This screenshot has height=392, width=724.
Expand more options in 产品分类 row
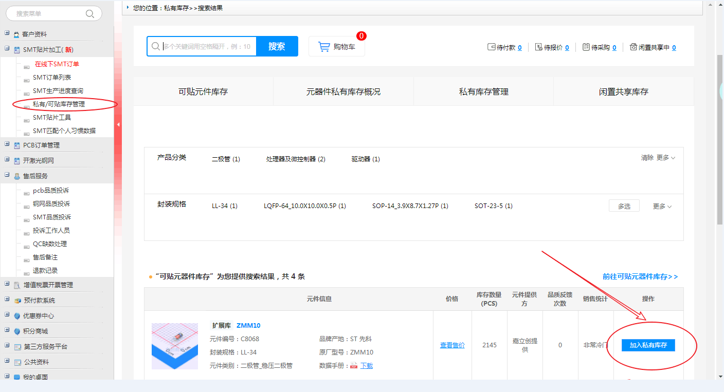point(666,158)
